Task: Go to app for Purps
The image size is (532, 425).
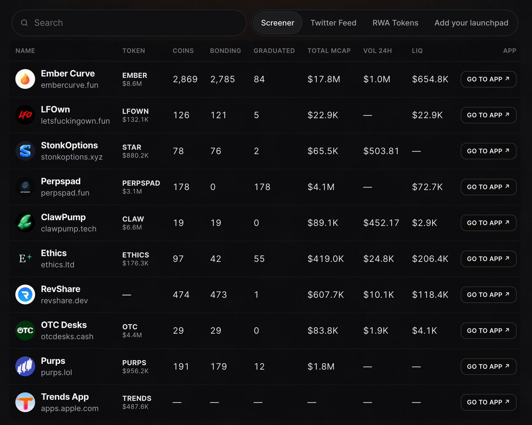Action: pyautogui.click(x=489, y=367)
